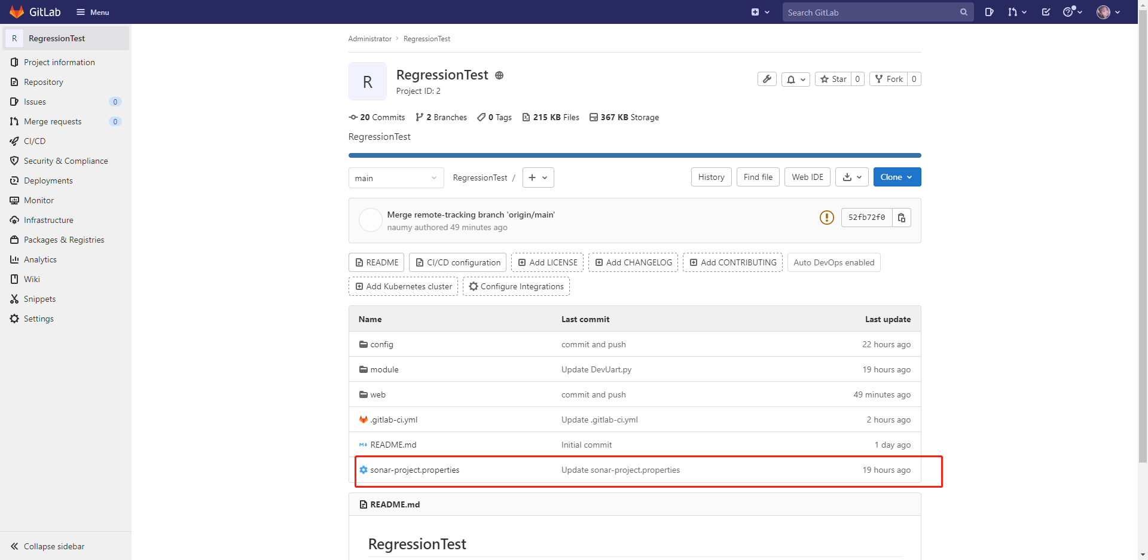Open the sonar-project.properties file

[x=414, y=470]
